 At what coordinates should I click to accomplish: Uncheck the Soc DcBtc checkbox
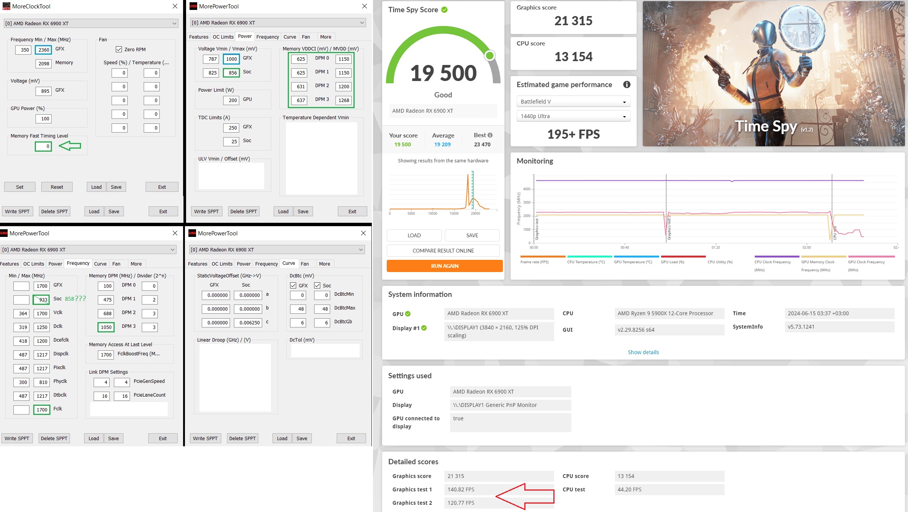click(317, 285)
